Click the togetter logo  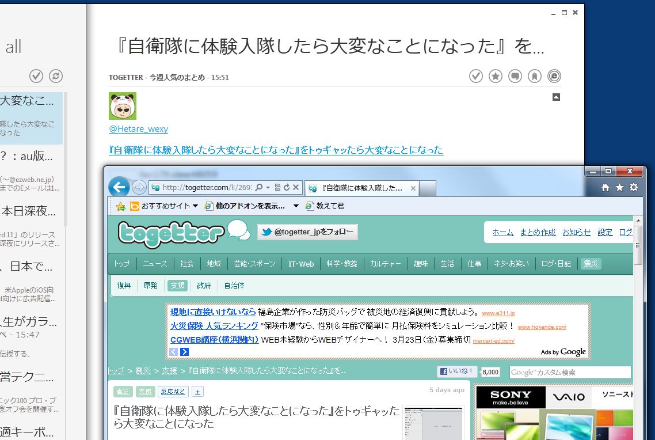(x=172, y=234)
